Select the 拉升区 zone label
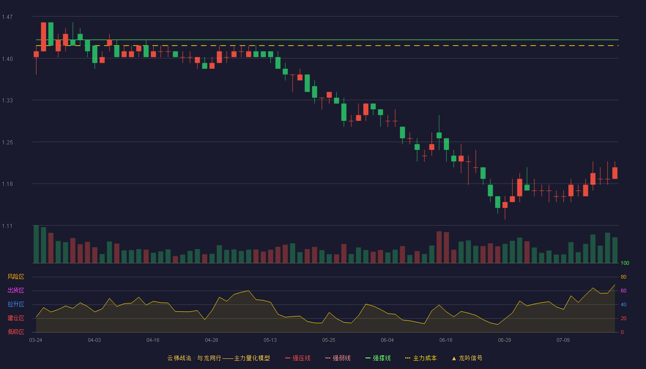The width and height of the screenshot is (646, 369). (16, 304)
